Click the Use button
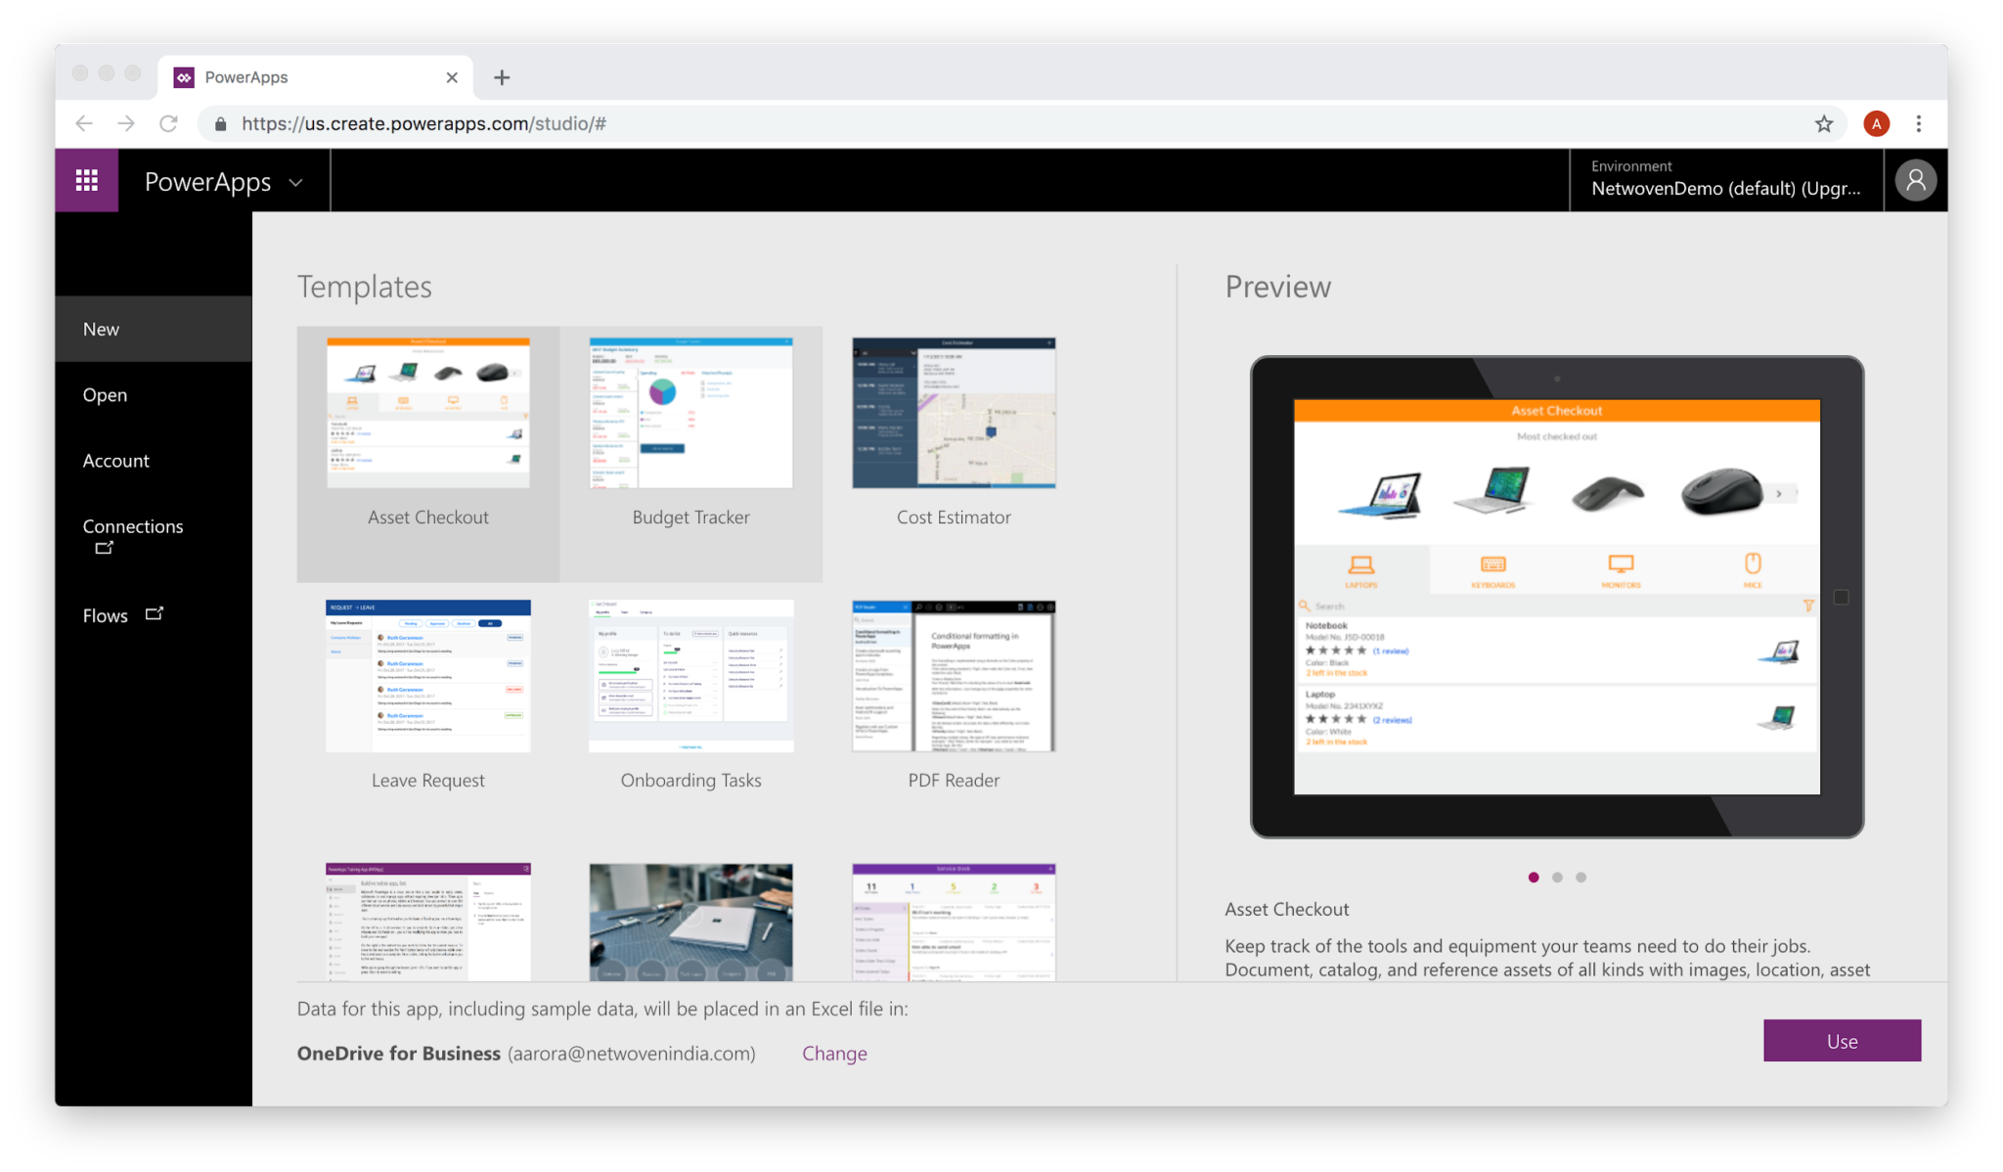Image resolution: width=2003 pixels, height=1172 pixels. [x=1842, y=1040]
